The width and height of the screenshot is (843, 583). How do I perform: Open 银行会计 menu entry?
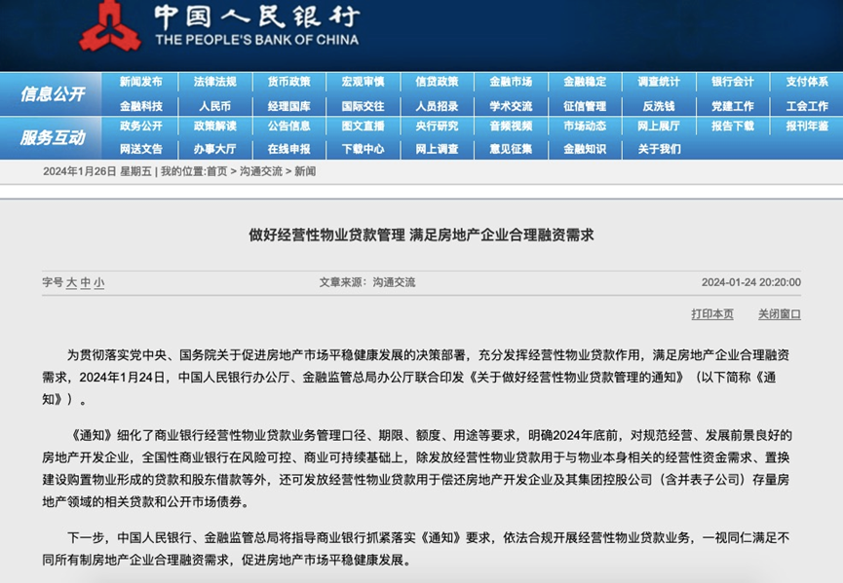tap(733, 82)
